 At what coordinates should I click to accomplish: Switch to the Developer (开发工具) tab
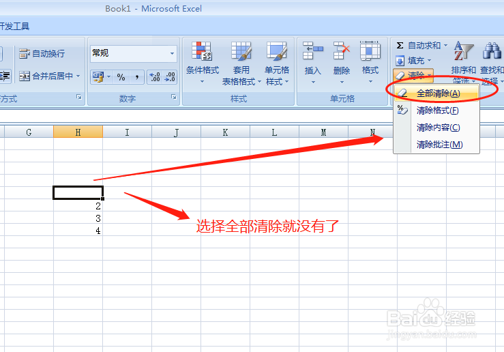pyautogui.click(x=14, y=26)
